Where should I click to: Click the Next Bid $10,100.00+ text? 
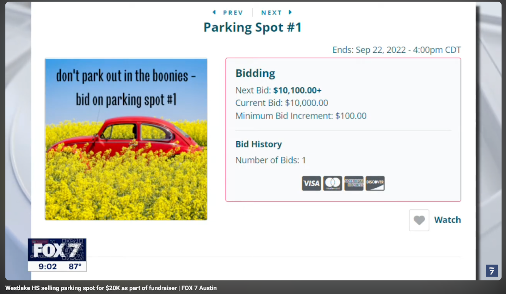pos(278,90)
